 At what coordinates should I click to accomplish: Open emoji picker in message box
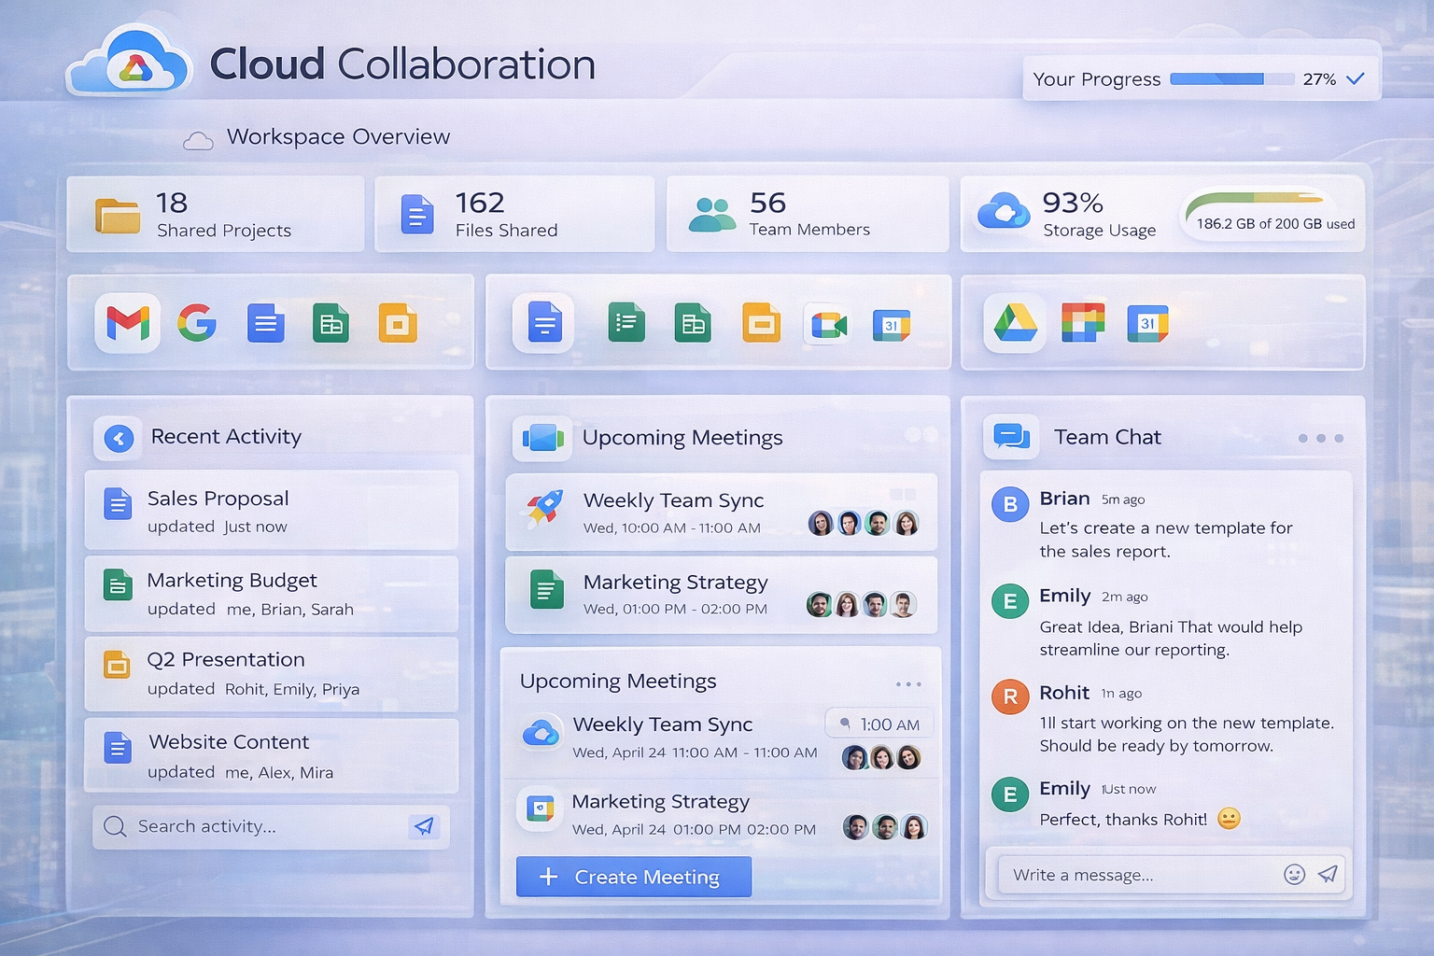[x=1294, y=874]
